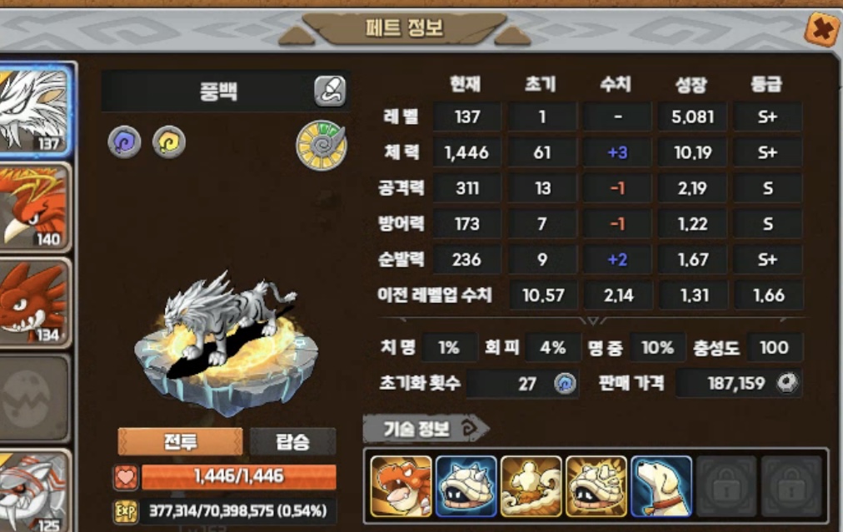
Task: Click the empty egg pet slot
Action: coord(35,399)
